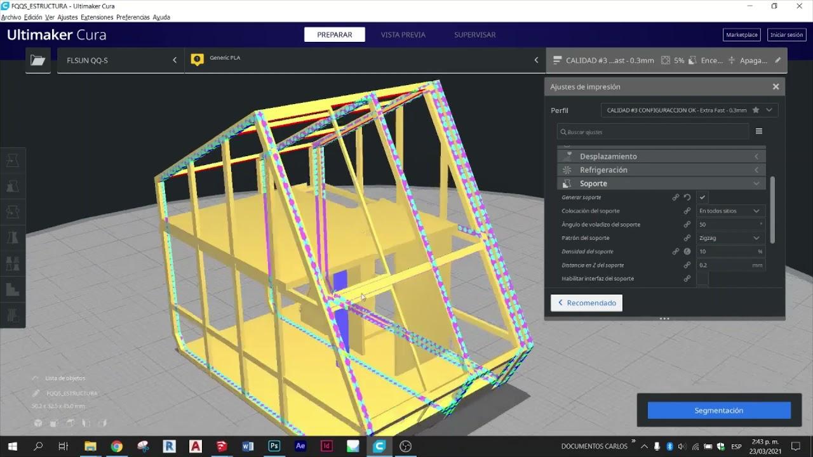This screenshot has height=457, width=813.
Task: Open the Edición menu
Action: click(33, 17)
